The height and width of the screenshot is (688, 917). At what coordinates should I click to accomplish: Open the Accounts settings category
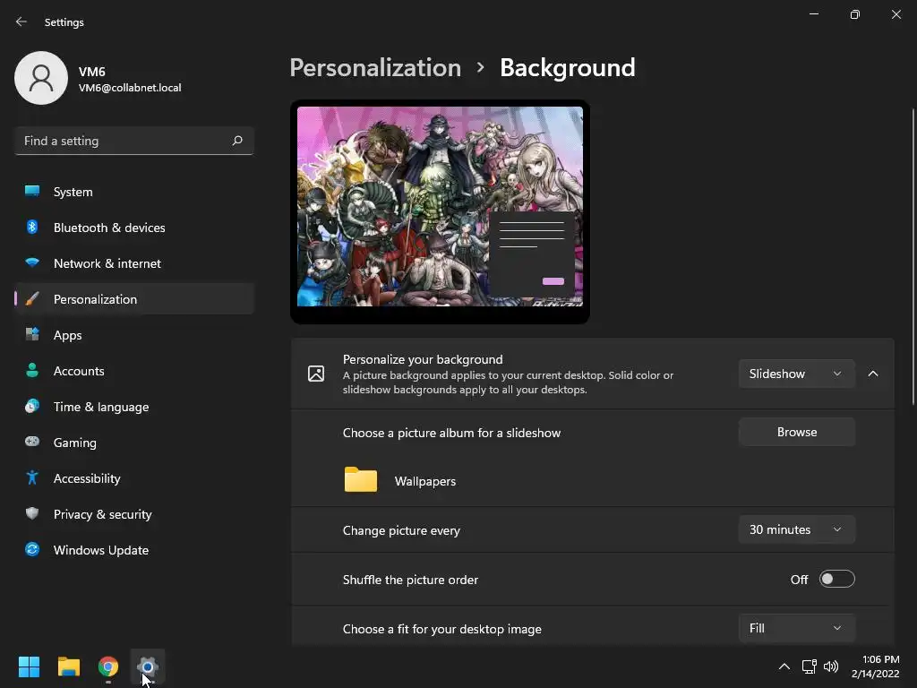pyautogui.click(x=134, y=370)
